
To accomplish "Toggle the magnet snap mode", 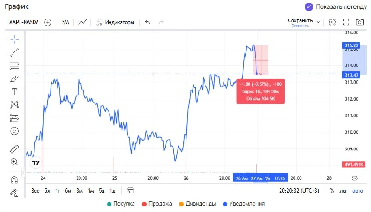I will pos(14,180).
